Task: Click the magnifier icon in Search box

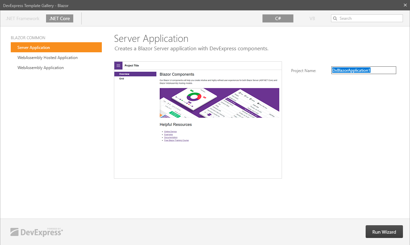Action: (x=335, y=19)
